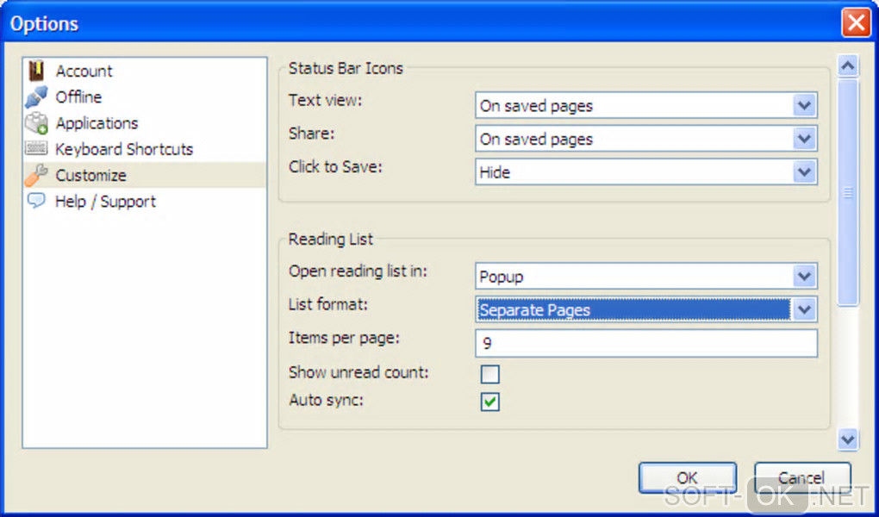Image resolution: width=879 pixels, height=517 pixels.
Task: Open the Text view dropdown
Action: 804,105
